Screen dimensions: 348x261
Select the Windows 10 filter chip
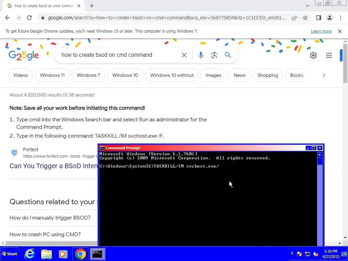point(125,75)
